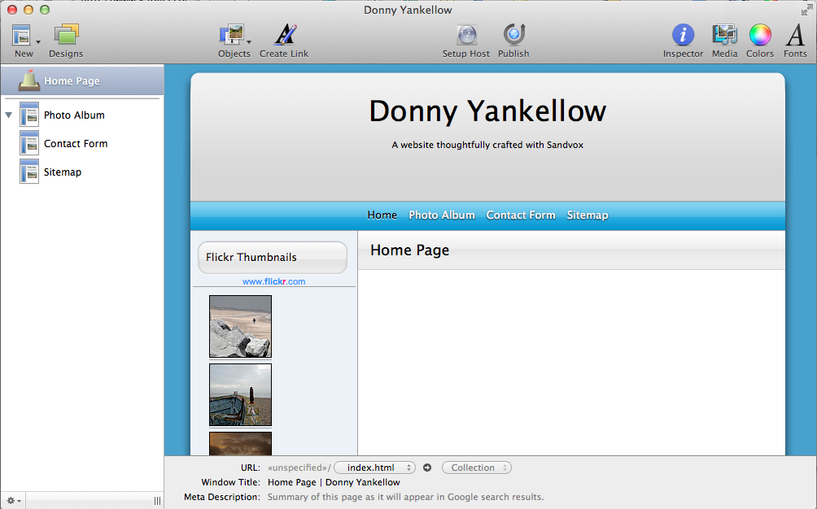Select Home Page in the site outline
Image resolution: width=817 pixels, height=509 pixels.
tap(82, 80)
